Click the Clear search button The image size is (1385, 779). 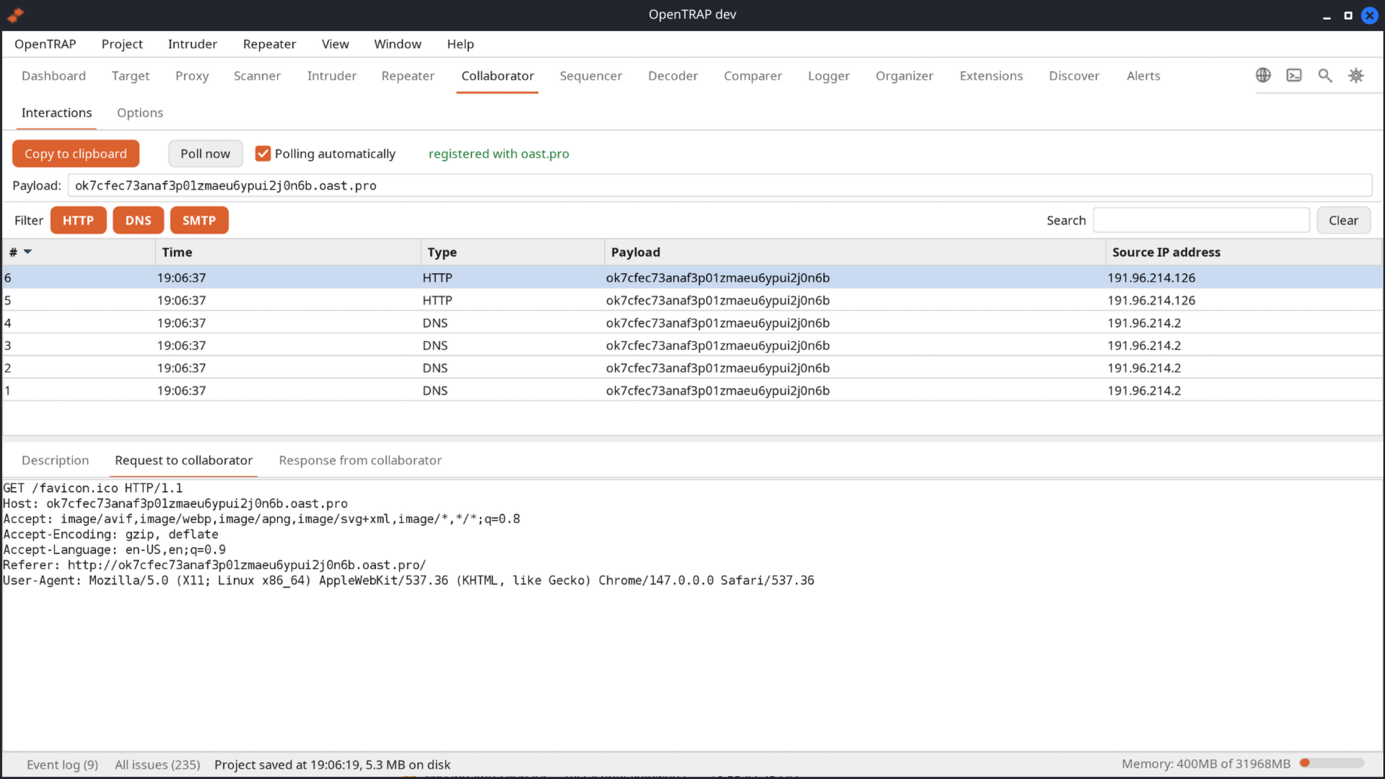[x=1343, y=220]
